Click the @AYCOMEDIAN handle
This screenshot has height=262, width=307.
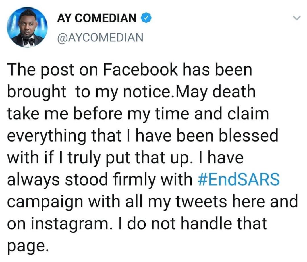(x=100, y=37)
